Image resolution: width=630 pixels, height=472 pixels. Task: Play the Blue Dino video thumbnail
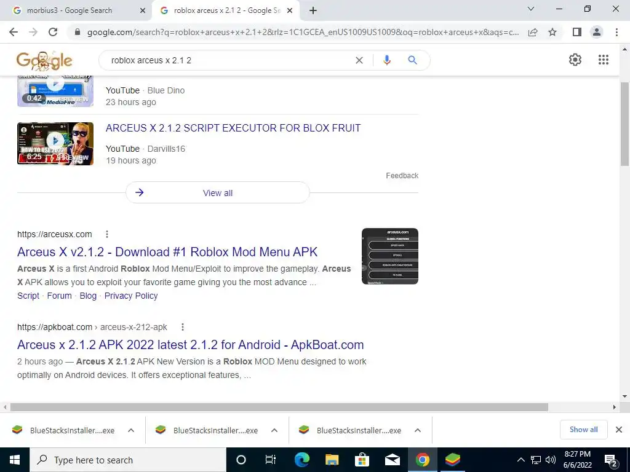[x=55, y=91]
